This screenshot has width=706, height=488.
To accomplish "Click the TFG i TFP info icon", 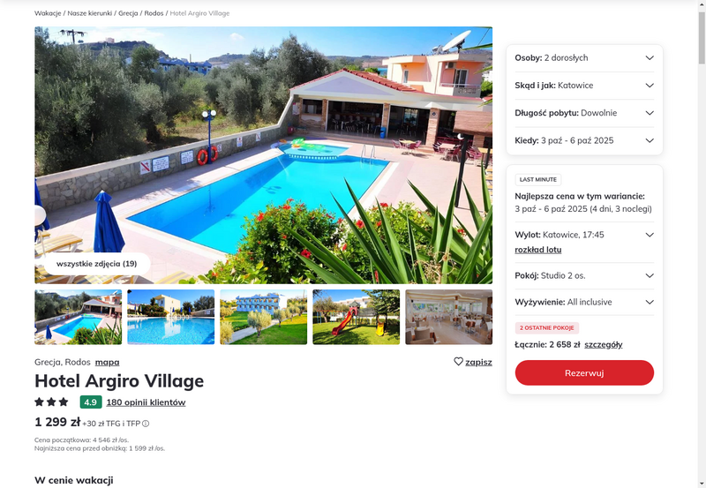I will click(146, 424).
